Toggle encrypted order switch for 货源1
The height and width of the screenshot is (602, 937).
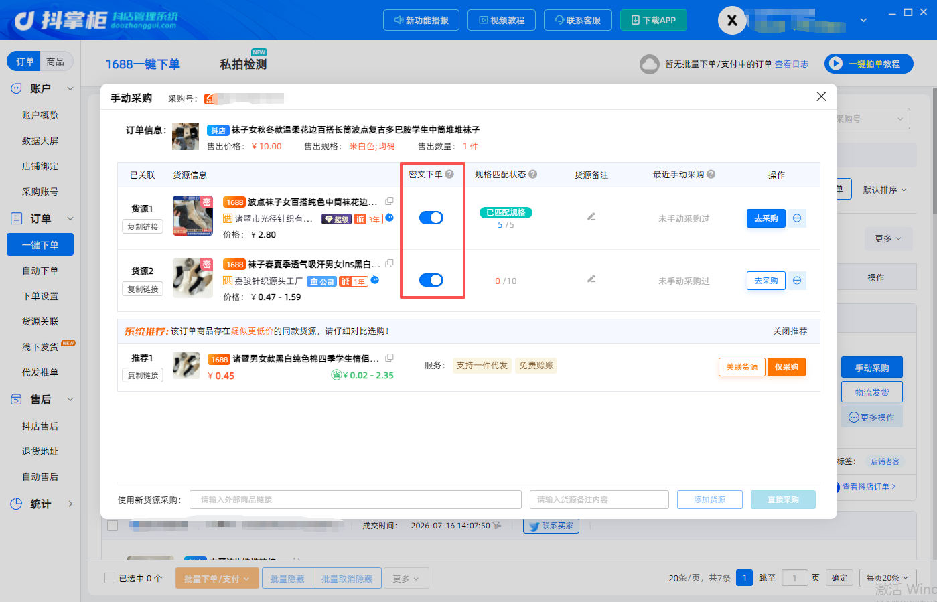pyautogui.click(x=431, y=218)
